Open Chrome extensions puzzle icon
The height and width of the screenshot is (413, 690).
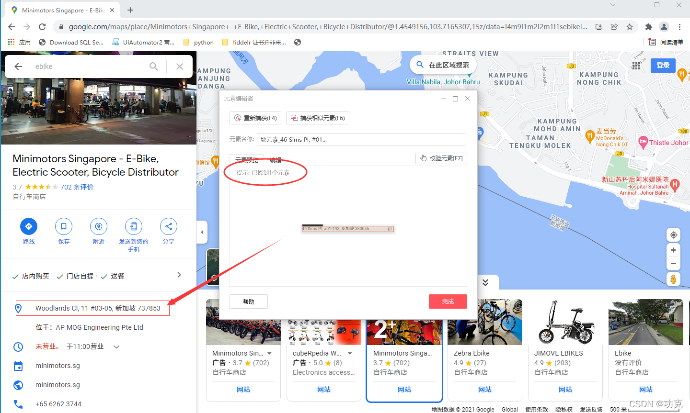pyautogui.click(x=649, y=27)
